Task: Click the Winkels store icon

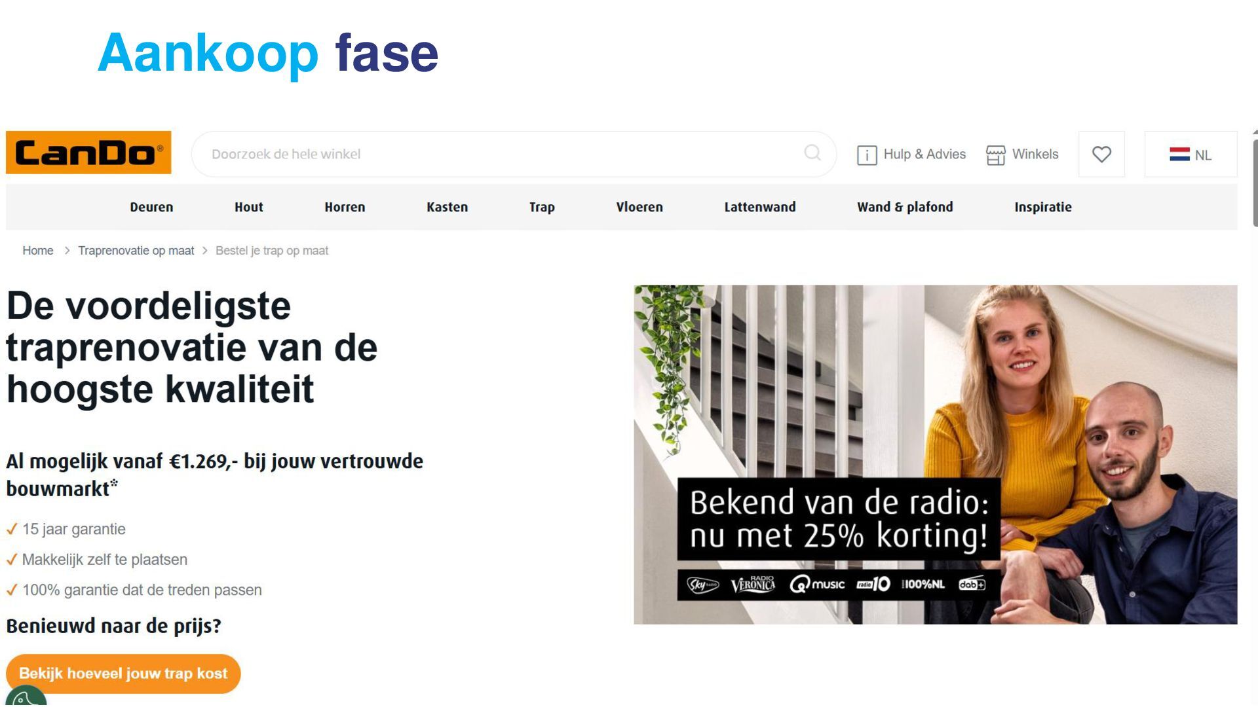Action: (x=995, y=155)
